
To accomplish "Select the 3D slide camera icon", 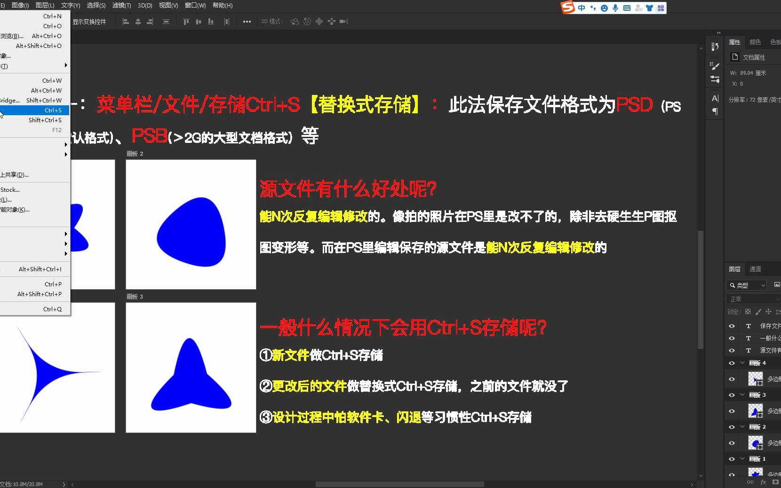I will 332,22.
